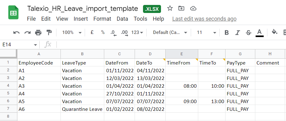
Task: Open the Format menu
Action: click(102, 19)
